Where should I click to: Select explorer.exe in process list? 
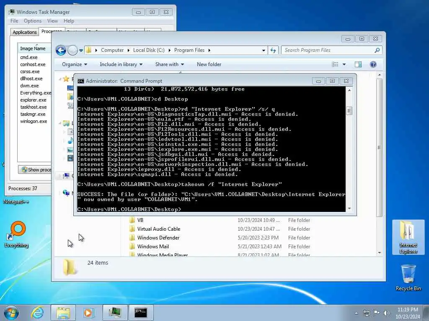point(33,100)
